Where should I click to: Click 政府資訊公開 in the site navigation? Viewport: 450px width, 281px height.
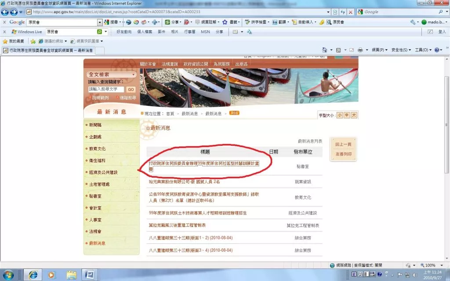click(196, 64)
